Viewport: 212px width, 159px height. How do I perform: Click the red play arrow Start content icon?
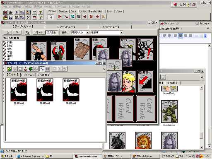pos(60,17)
